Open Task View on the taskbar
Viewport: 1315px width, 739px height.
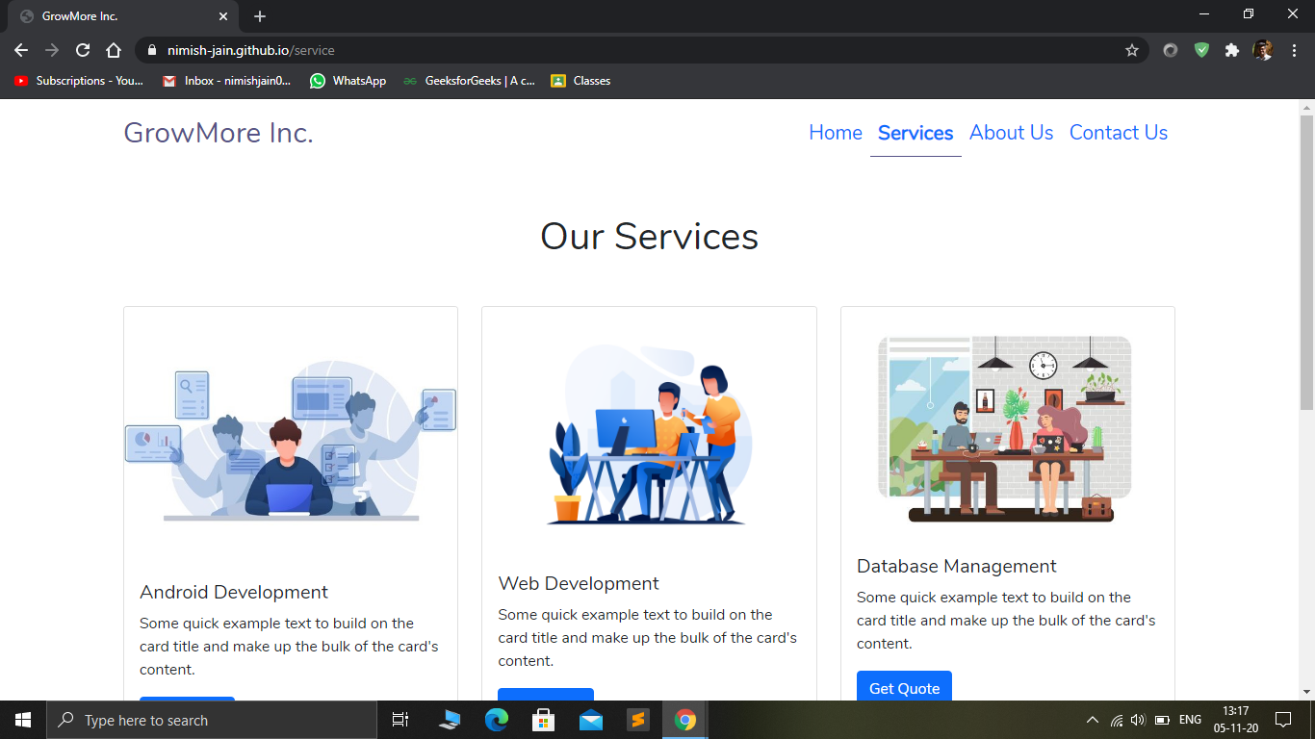click(400, 720)
